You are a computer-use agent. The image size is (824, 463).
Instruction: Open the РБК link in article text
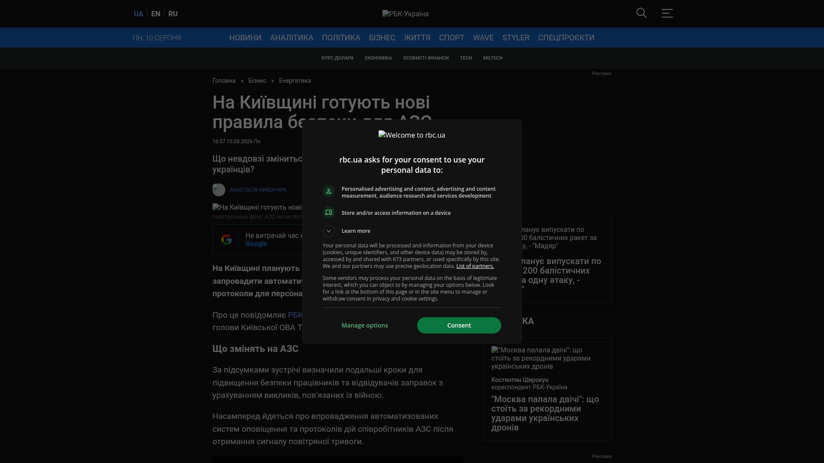click(x=295, y=315)
